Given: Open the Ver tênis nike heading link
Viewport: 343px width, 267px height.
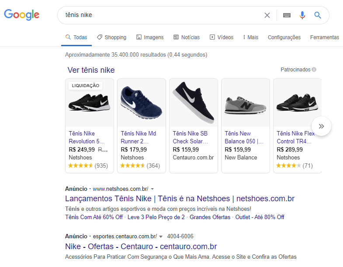Looking at the screenshot, I should point(91,70).
